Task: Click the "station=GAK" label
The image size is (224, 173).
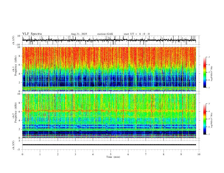Action: tap(105, 34)
